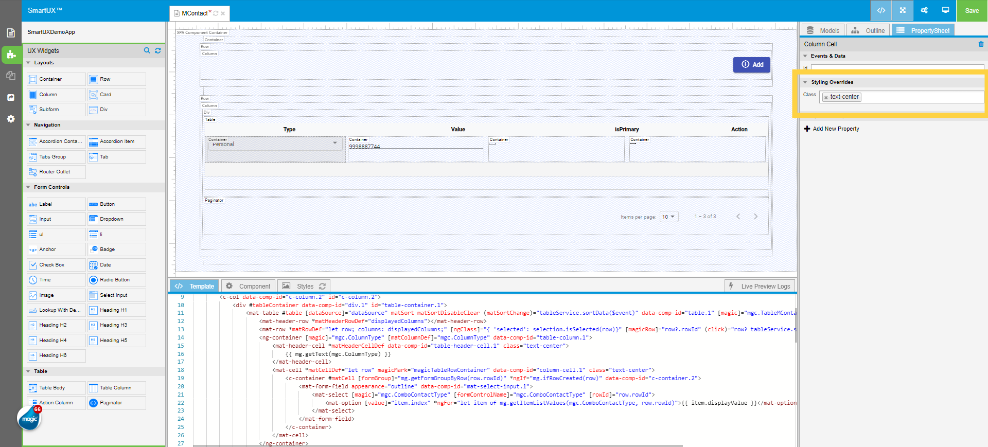Switch to the Outline tab
988x447 pixels.
pos(869,30)
